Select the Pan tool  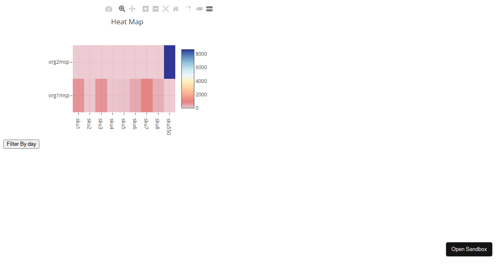(x=132, y=8)
